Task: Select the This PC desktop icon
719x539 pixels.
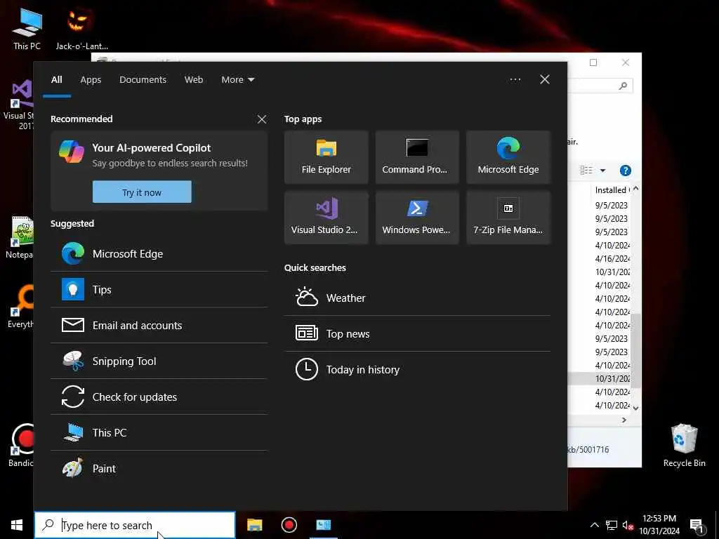Action: (x=27, y=28)
